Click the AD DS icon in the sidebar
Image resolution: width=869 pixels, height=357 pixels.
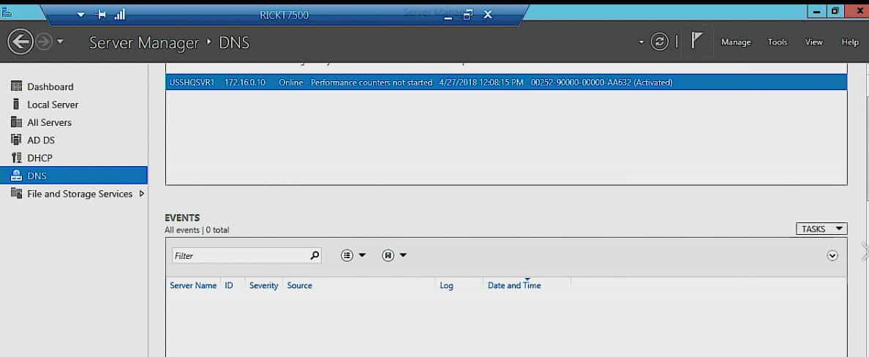coord(16,140)
